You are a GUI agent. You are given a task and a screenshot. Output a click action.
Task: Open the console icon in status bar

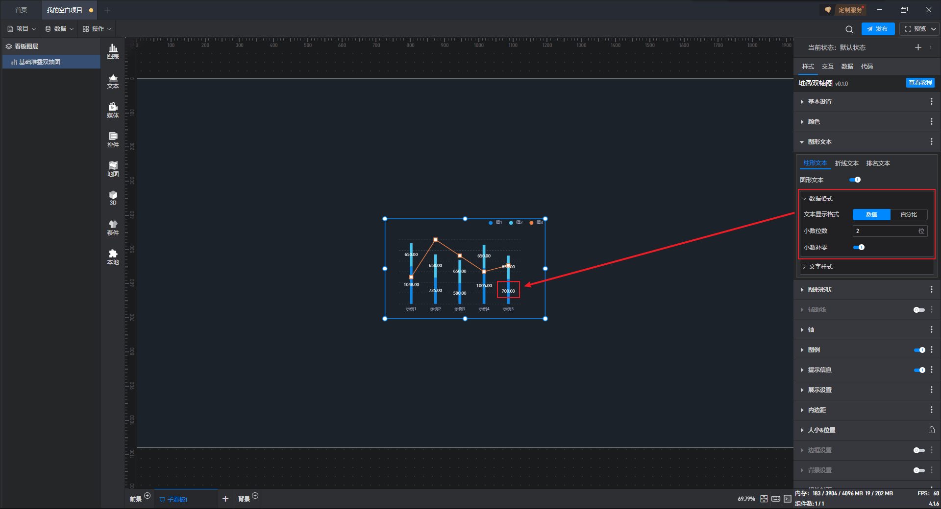[x=787, y=499]
